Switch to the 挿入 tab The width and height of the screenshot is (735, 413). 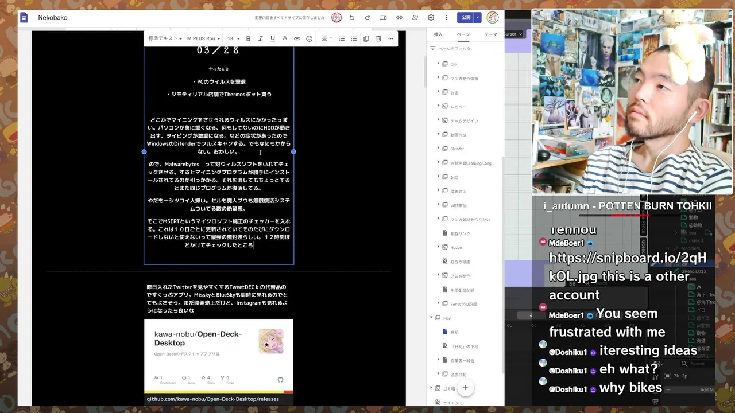[x=438, y=34]
